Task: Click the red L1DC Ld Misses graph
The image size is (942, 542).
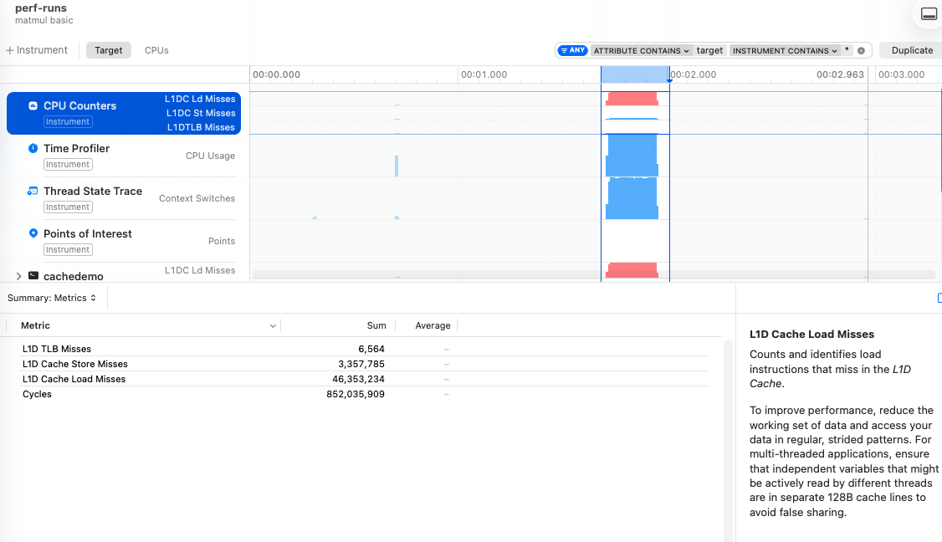Action: [x=632, y=100]
